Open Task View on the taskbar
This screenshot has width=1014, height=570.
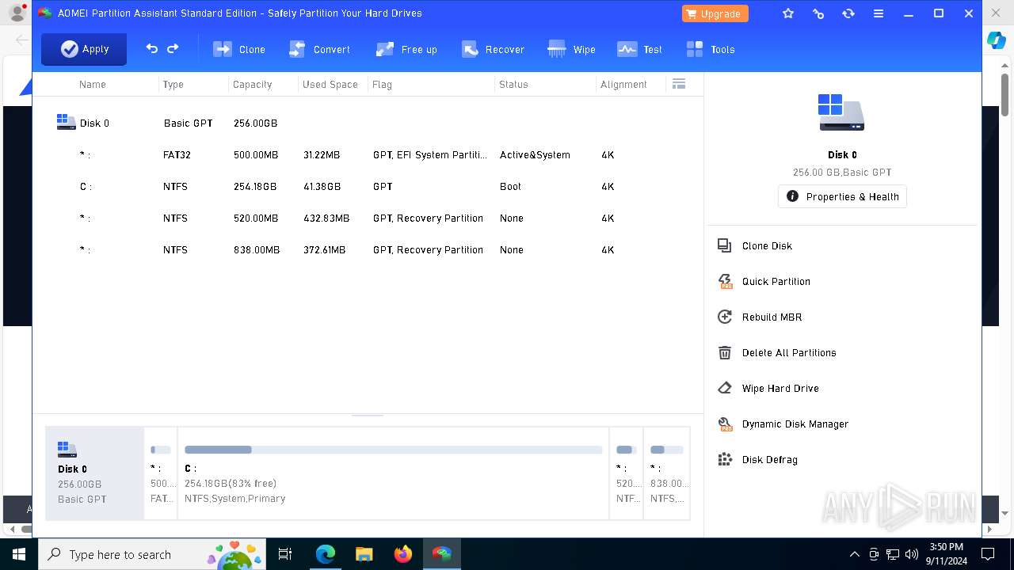coord(285,554)
